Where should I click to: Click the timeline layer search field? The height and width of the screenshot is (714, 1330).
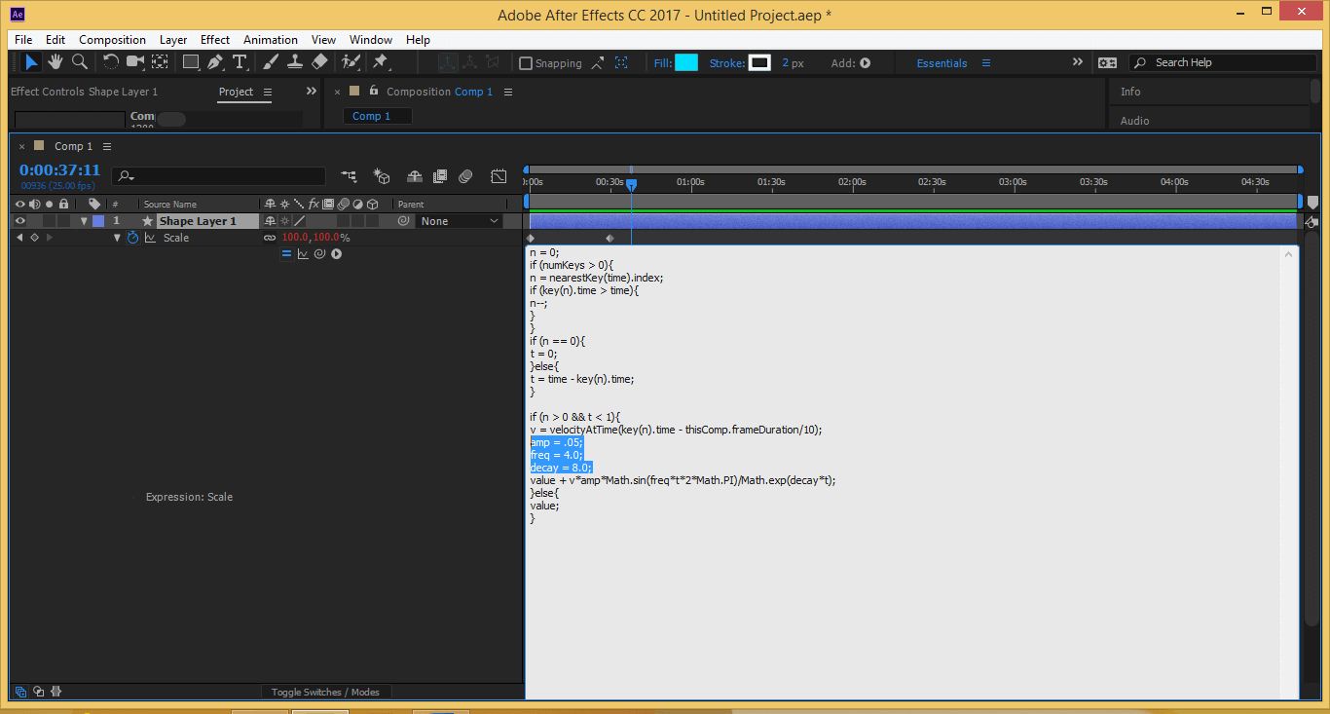pos(219,176)
